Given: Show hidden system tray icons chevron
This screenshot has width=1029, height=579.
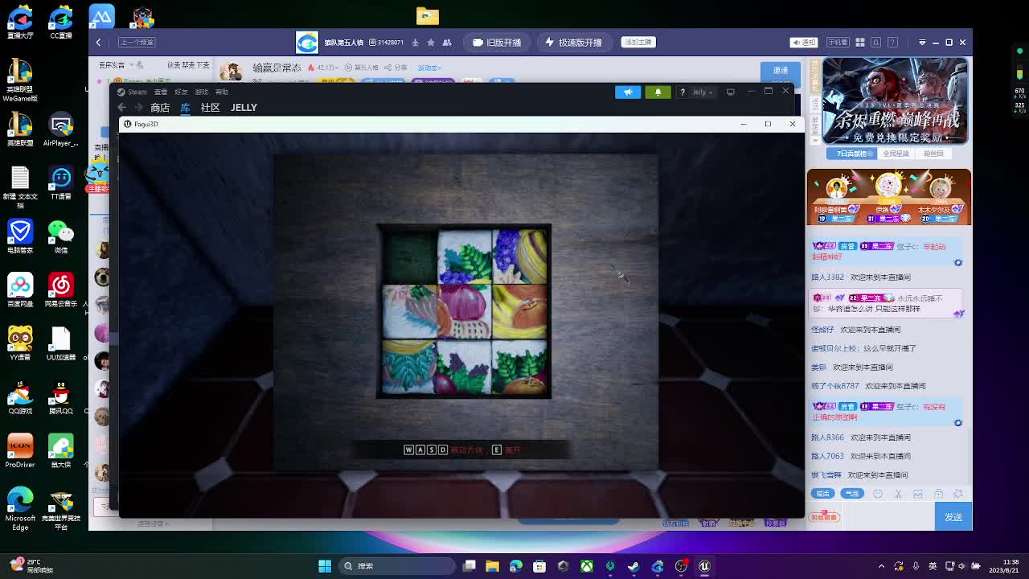Looking at the screenshot, I should (x=881, y=566).
